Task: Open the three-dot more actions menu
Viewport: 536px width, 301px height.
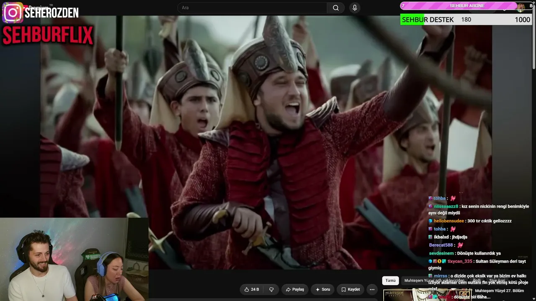Action: point(372,289)
